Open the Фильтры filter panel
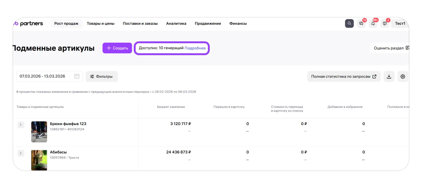 [x=101, y=76]
